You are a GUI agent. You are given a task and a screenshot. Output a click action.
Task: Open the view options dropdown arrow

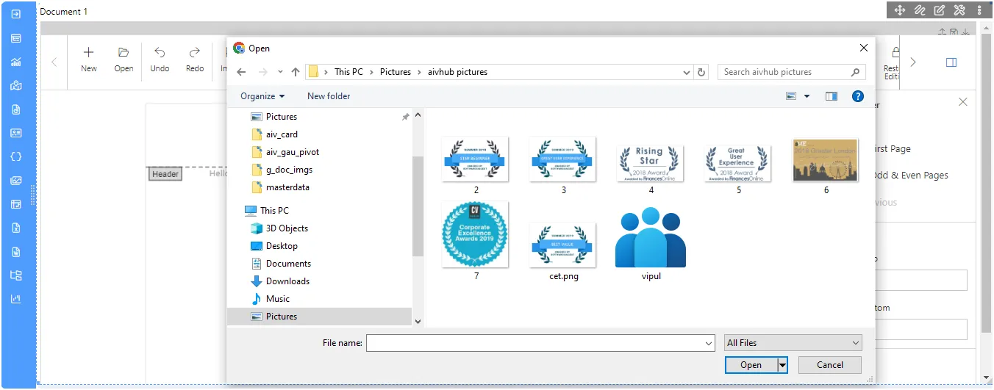click(x=807, y=96)
